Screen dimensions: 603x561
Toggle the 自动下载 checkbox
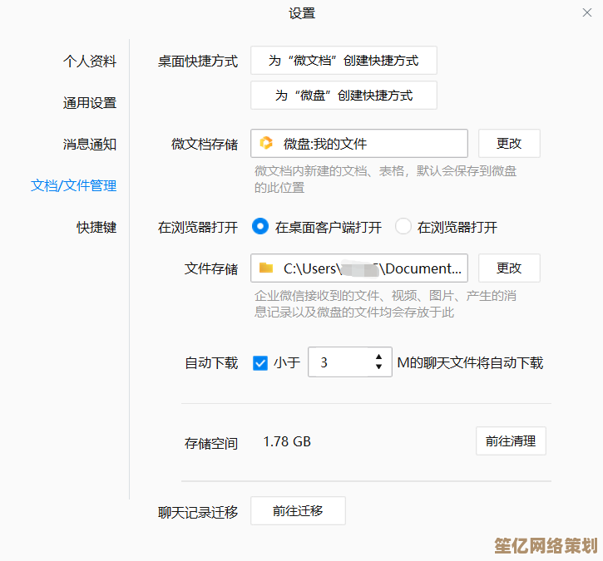coord(260,362)
